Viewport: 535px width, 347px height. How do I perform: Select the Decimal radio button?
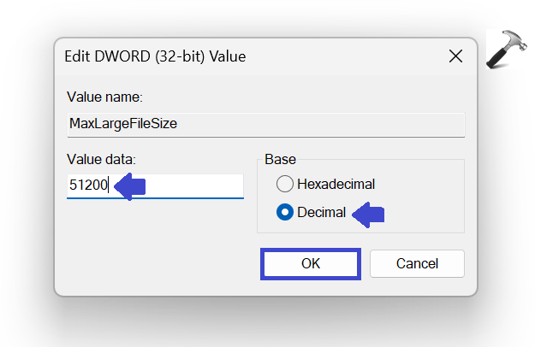coord(284,213)
